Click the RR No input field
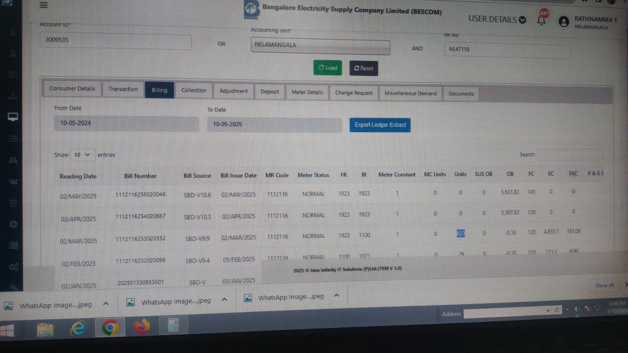Image resolution: width=628 pixels, height=353 pixels. coord(507,50)
